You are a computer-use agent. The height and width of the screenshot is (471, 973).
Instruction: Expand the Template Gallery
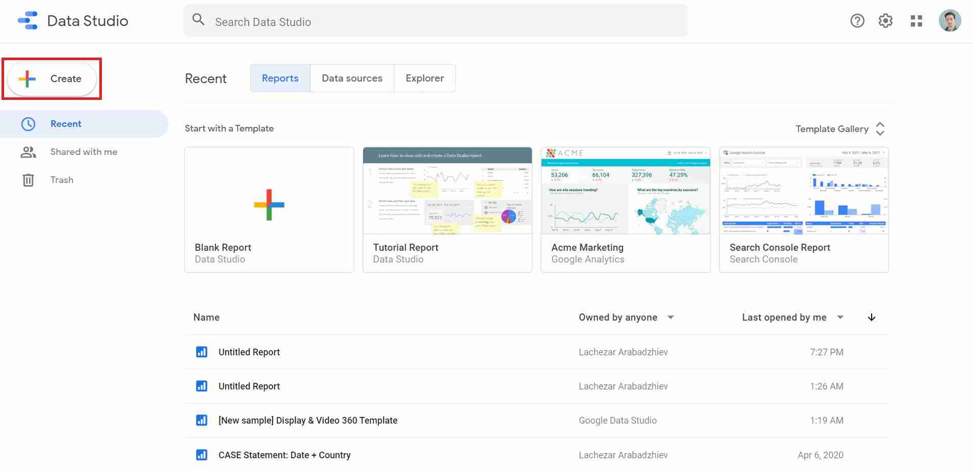(841, 129)
